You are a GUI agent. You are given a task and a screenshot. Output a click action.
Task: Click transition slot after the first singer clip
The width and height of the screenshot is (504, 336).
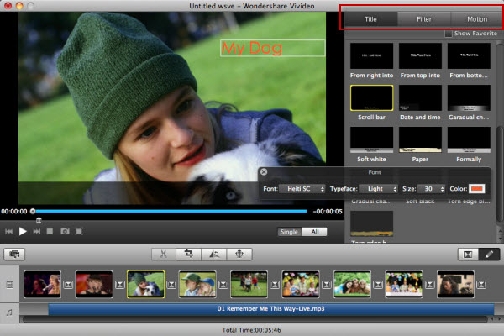tap(68, 285)
